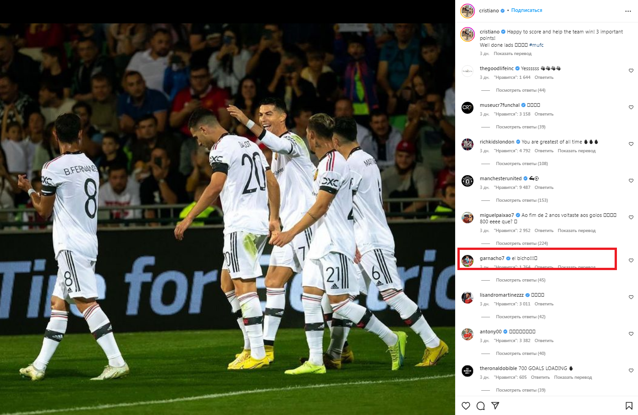Expand the 44 replies under thegoodlifeinc

[521, 90]
